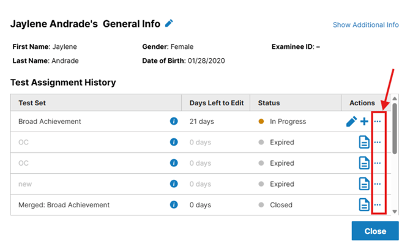Click the test history scrollbar thumb

click(395, 128)
